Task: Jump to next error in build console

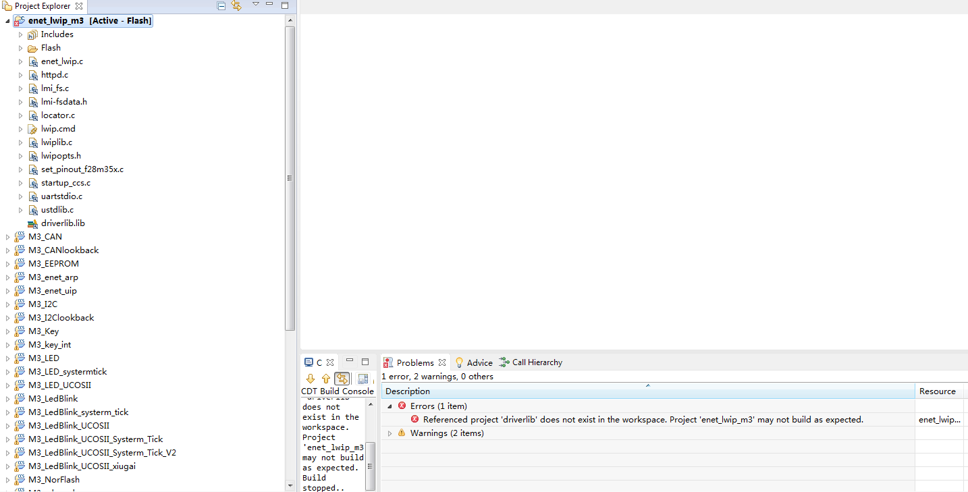Action: 311,379
